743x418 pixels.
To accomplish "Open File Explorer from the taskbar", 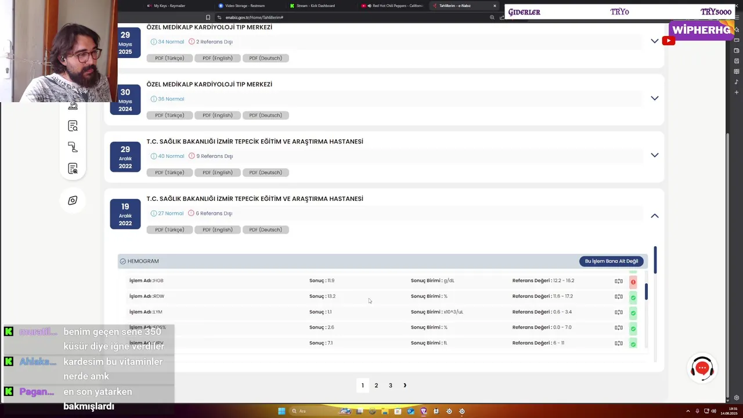I will click(385, 411).
